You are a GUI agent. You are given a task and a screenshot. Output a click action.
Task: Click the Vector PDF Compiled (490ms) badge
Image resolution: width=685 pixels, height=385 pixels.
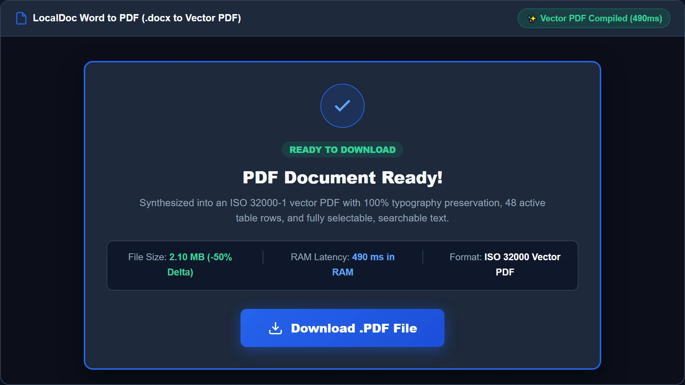pyautogui.click(x=594, y=18)
